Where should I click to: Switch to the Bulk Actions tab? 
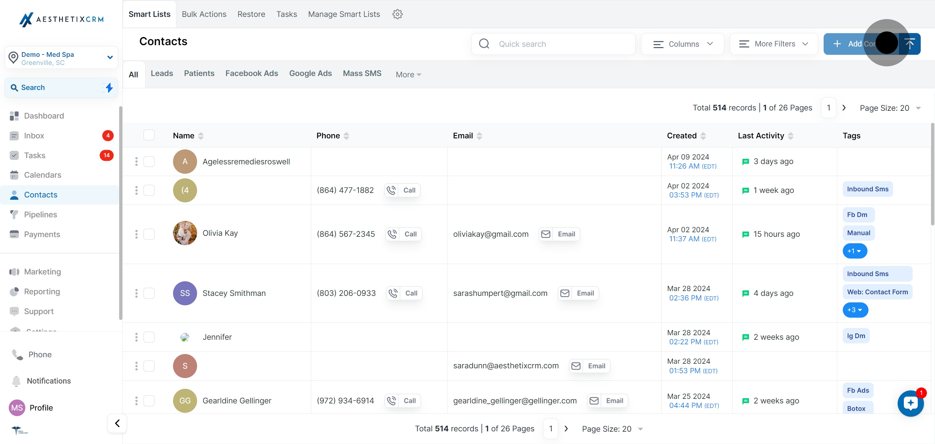(x=204, y=14)
